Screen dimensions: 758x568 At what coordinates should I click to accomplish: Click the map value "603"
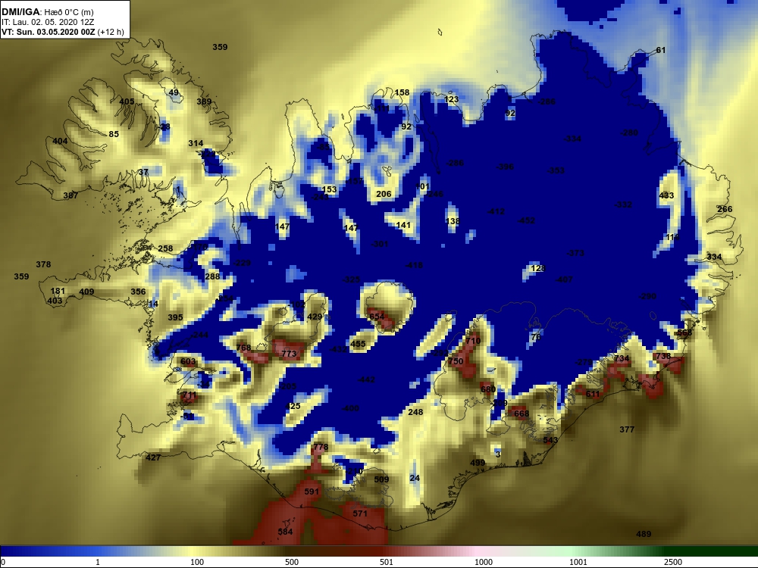coord(188,361)
